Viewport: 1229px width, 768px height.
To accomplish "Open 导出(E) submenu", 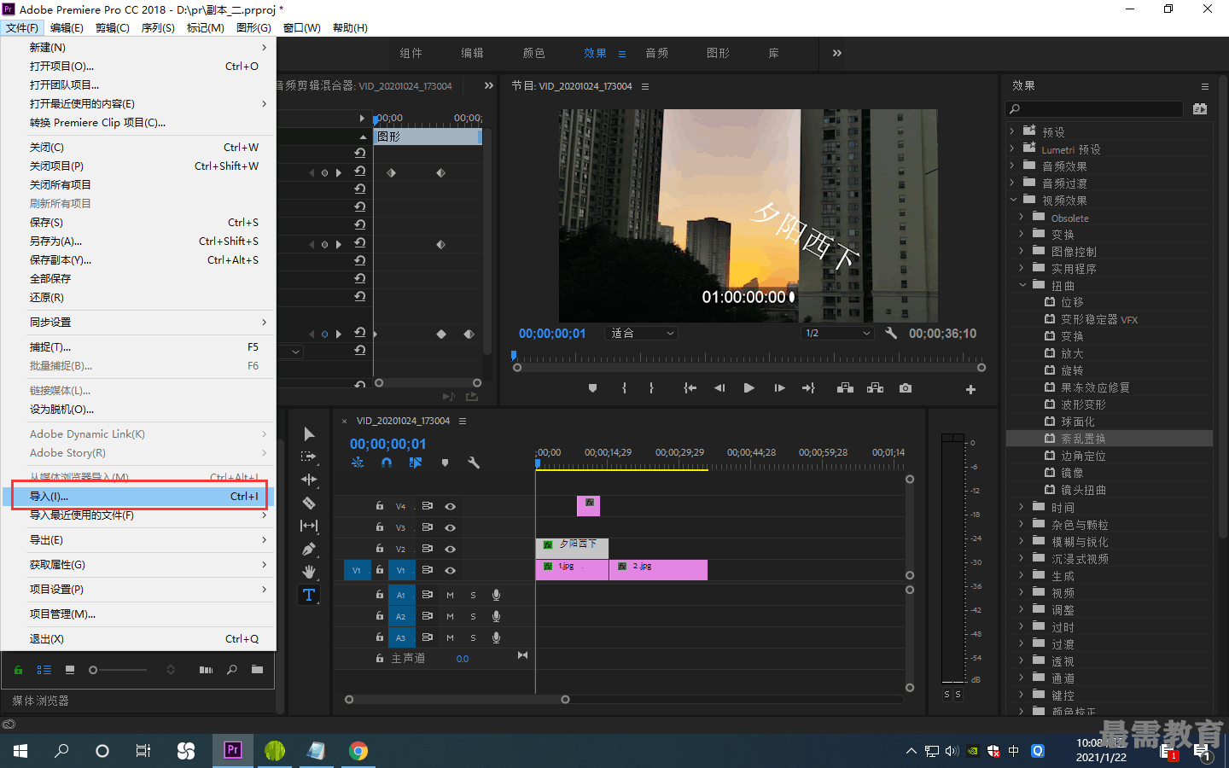I will point(138,540).
